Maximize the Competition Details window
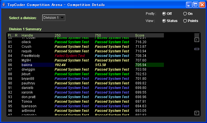Screen dimensions: 207x123 pyautogui.click(x=195, y=5)
